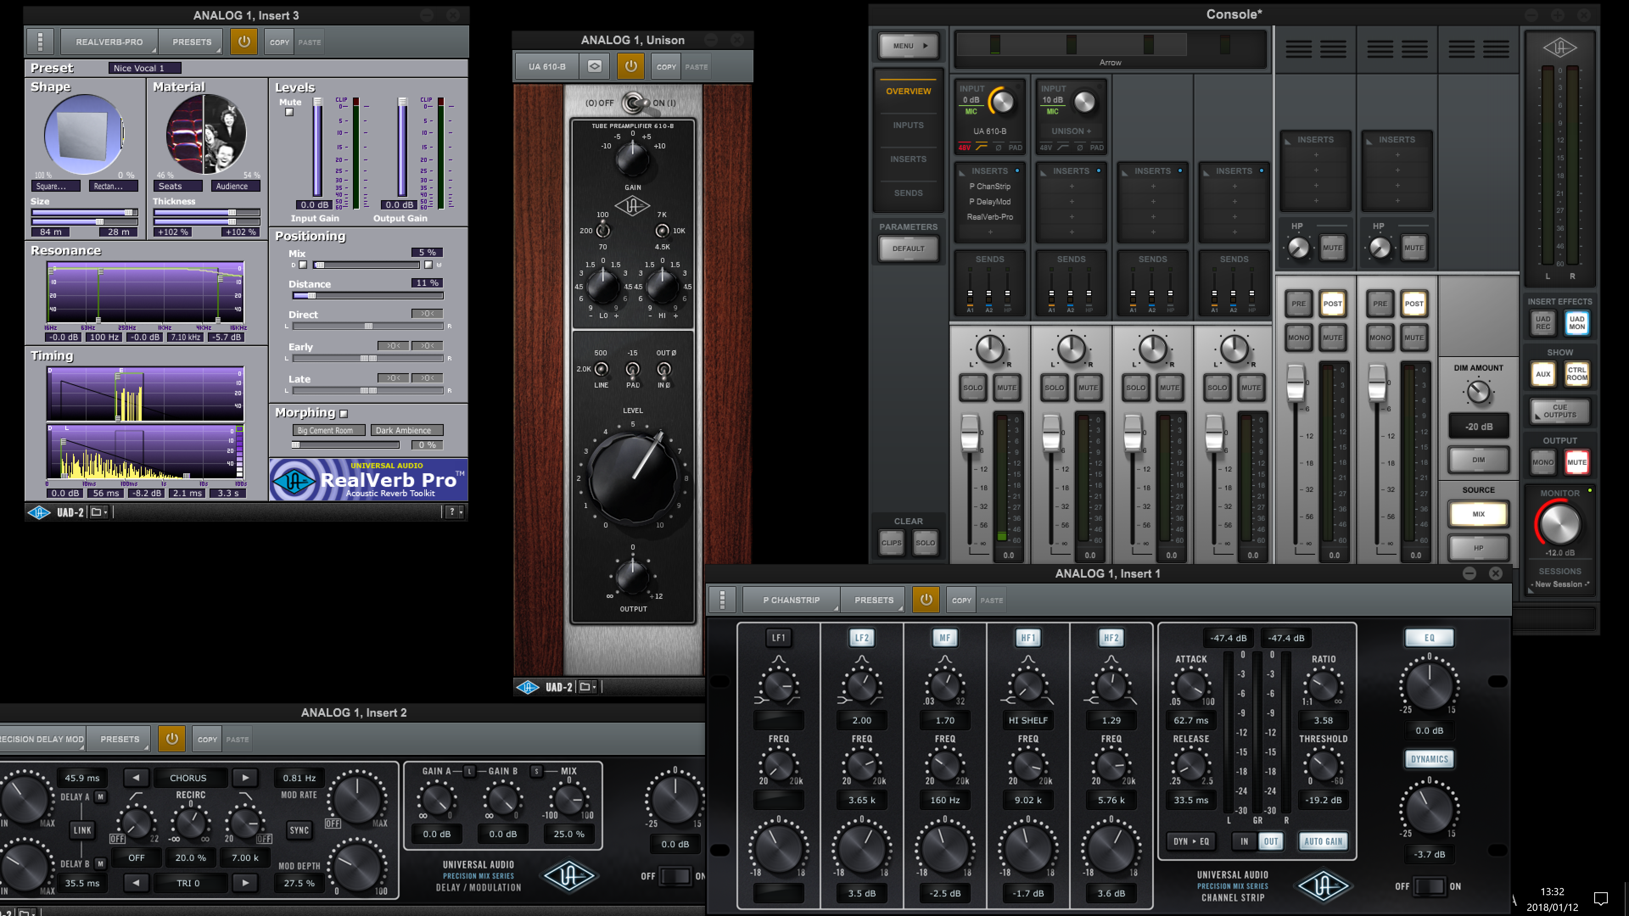Switch to the OVERVIEW view in Console

[x=908, y=91]
